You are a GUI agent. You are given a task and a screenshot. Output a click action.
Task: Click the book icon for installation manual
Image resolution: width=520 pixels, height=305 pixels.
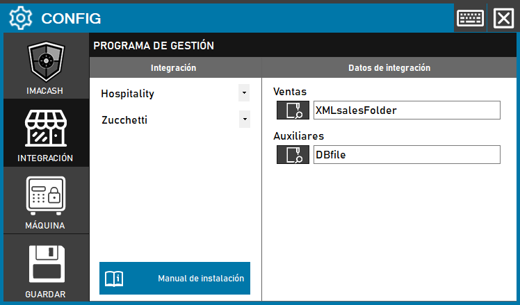(113, 279)
